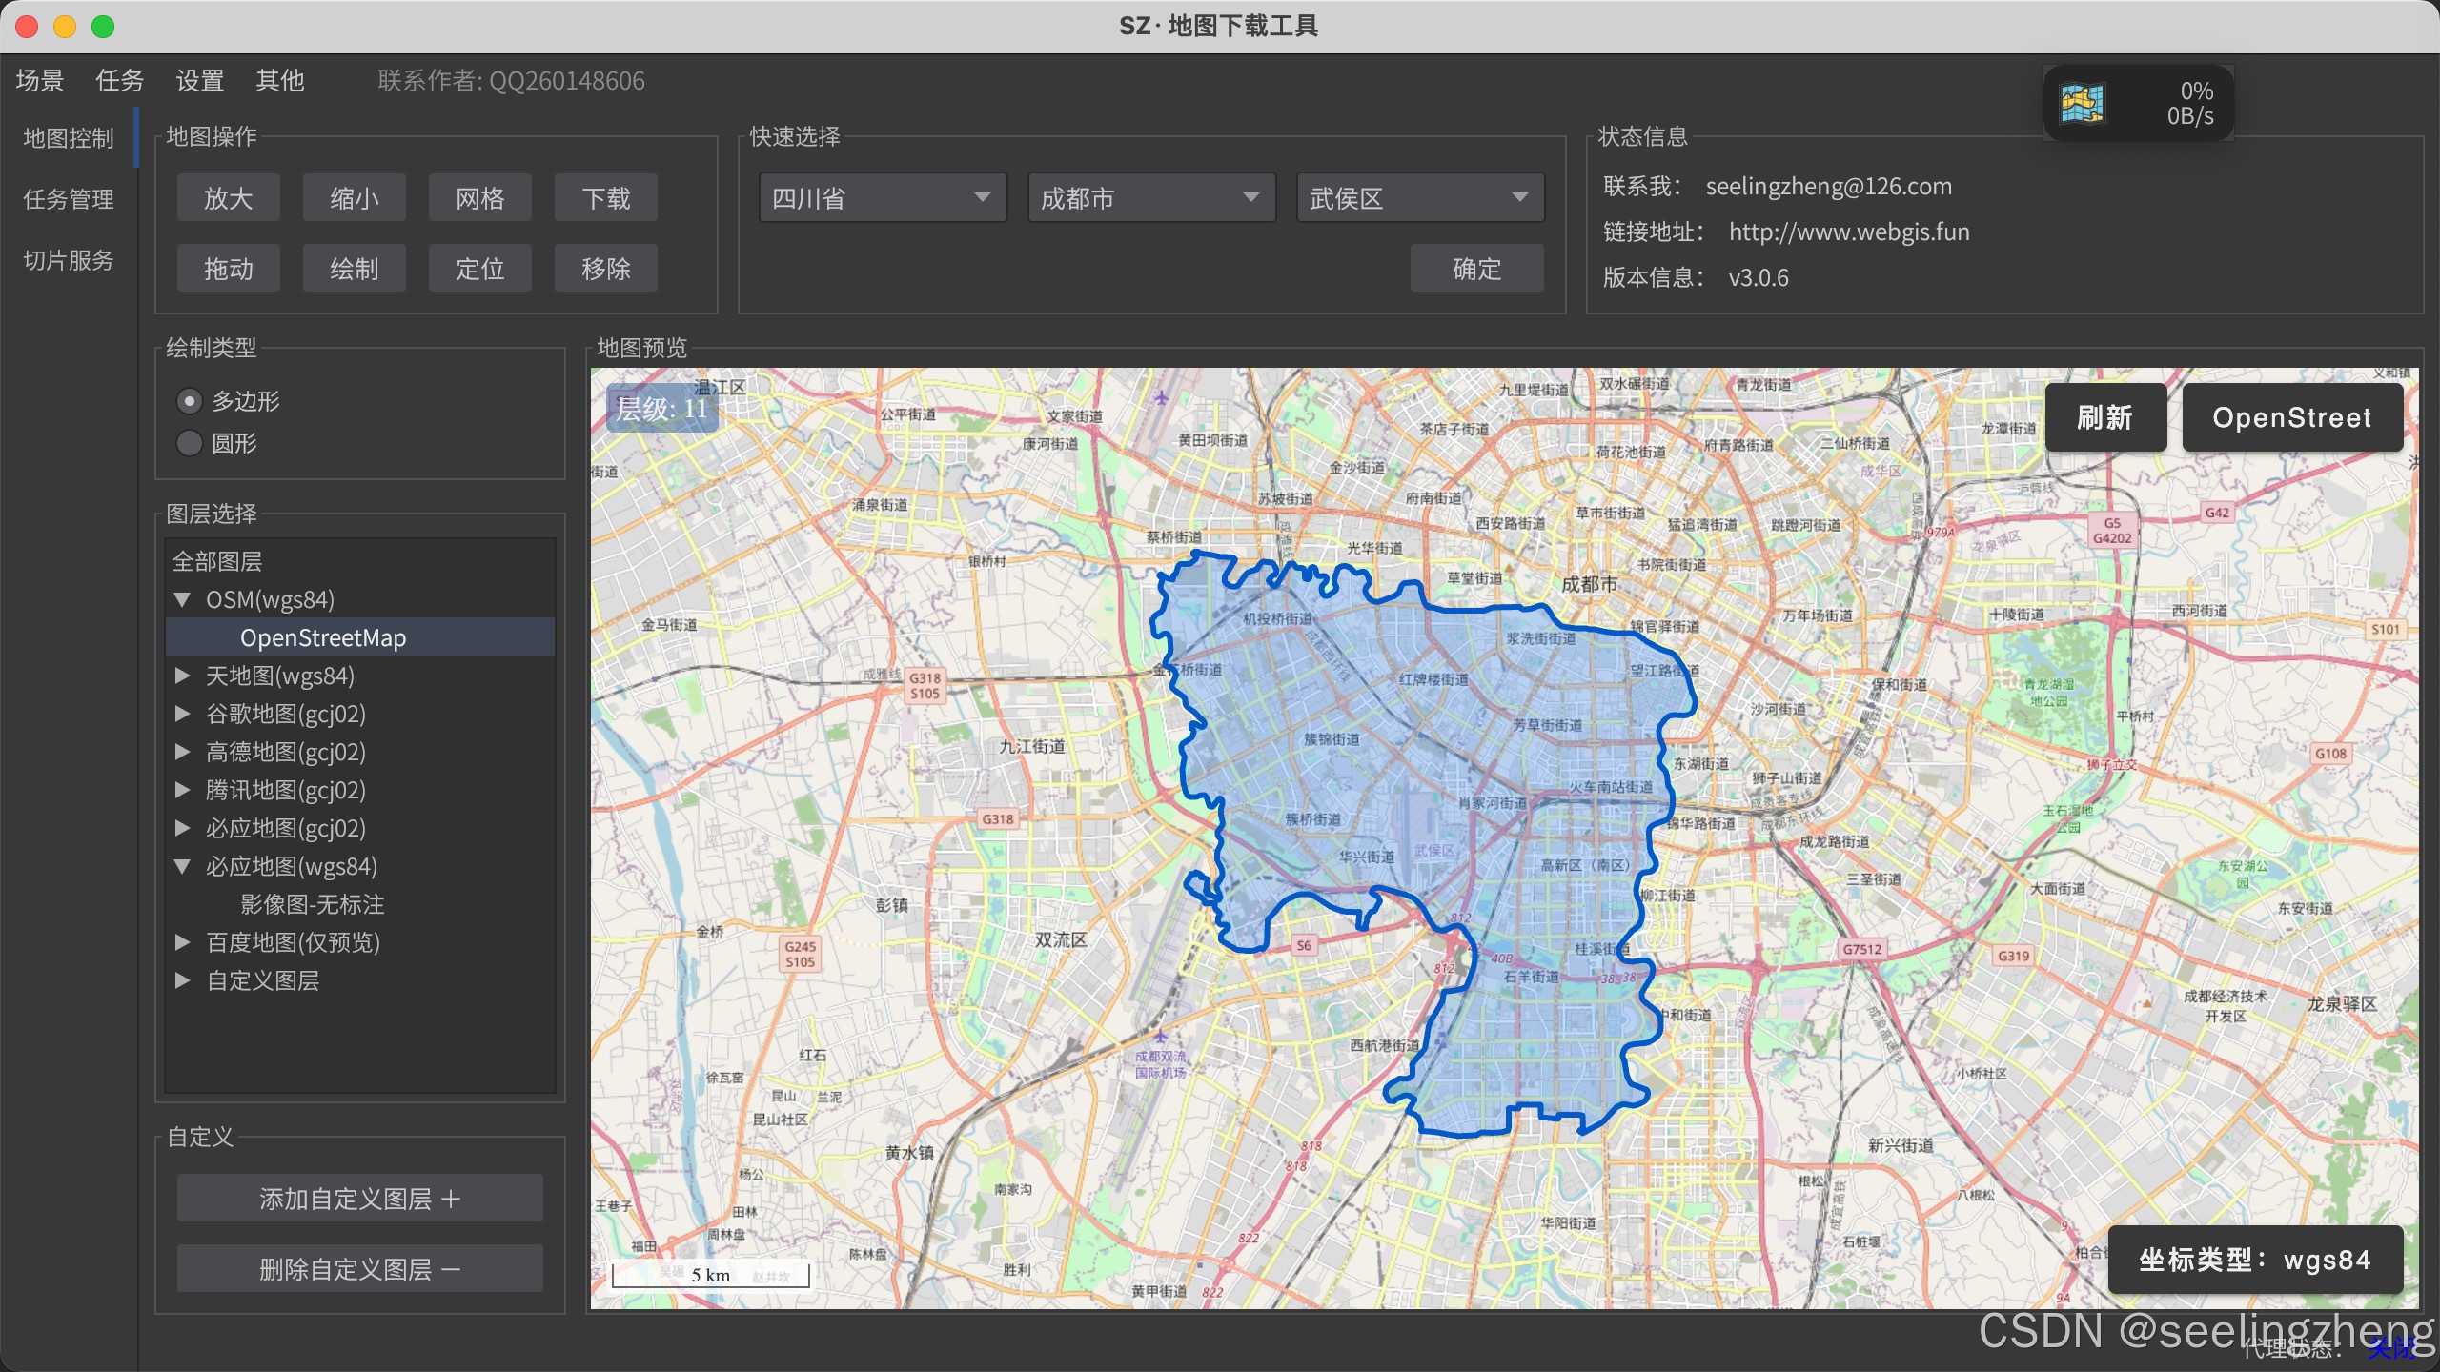The image size is (2440, 1372).
Task: Select the 多边形 radio button
Action: click(x=190, y=401)
